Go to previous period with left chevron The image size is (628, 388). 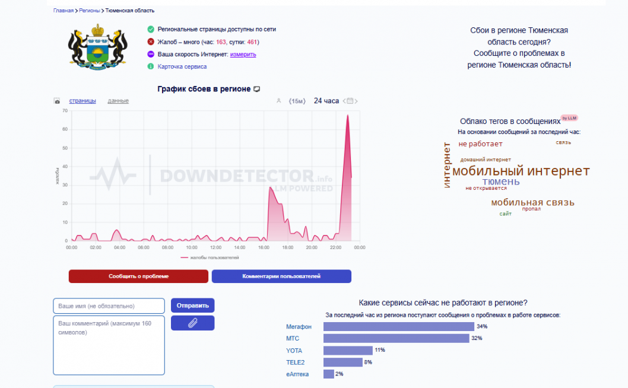(344, 101)
